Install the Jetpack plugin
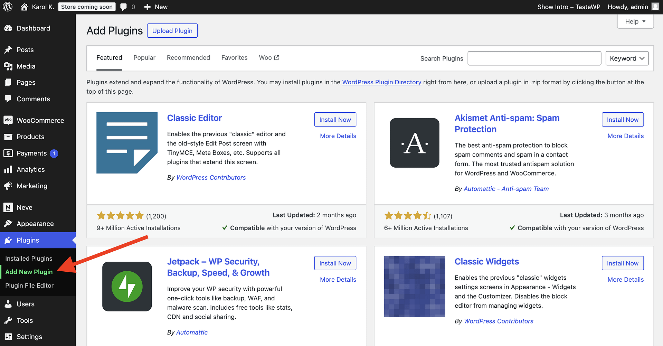This screenshot has width=663, height=346. point(335,263)
